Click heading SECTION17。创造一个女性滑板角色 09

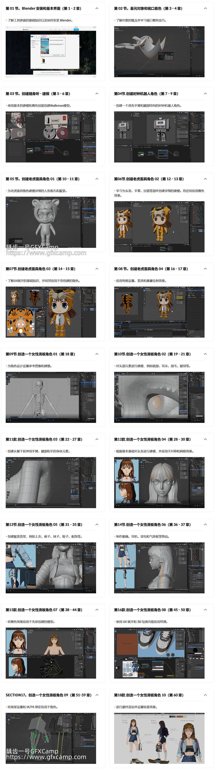click(x=48, y=695)
